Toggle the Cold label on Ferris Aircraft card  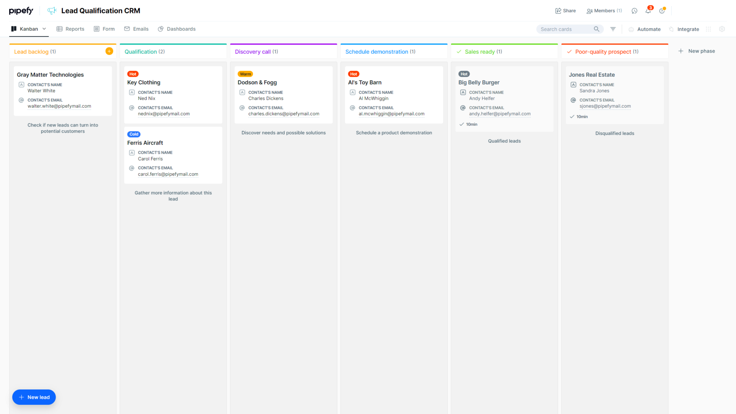coord(133,134)
